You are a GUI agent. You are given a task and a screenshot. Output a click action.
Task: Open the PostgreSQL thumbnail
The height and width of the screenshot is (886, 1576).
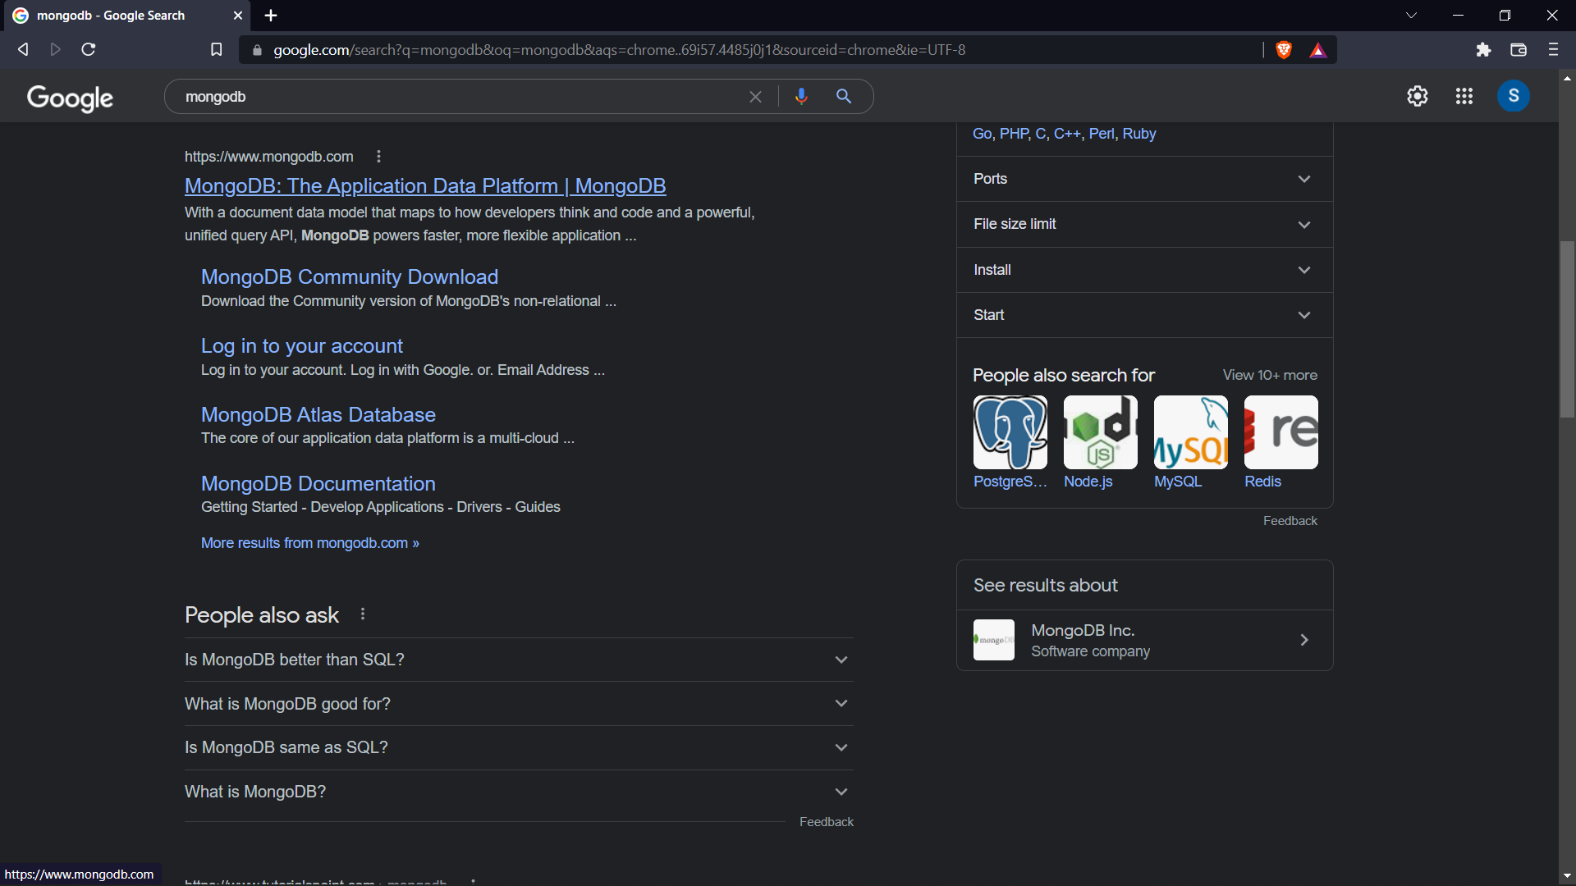1010,432
